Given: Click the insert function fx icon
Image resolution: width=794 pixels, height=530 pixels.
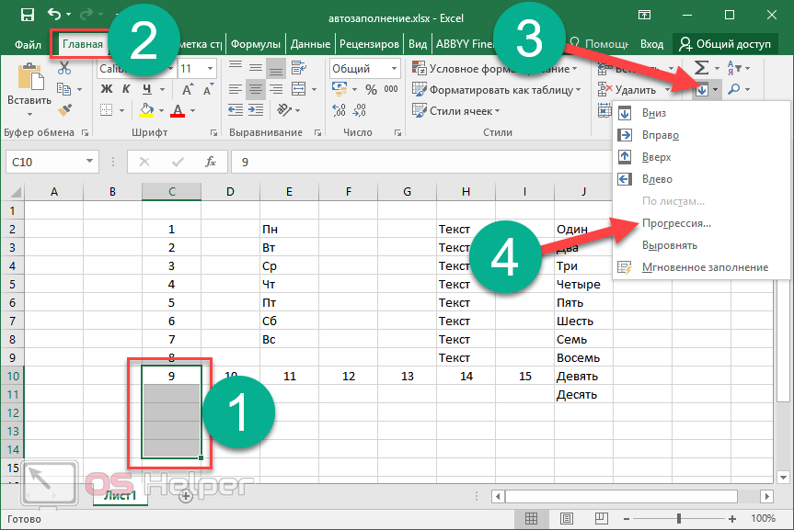Looking at the screenshot, I should point(211,162).
